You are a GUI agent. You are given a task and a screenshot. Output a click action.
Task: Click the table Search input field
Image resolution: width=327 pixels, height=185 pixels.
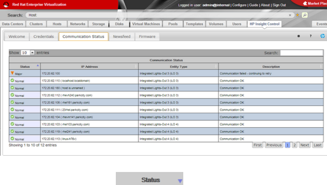(301, 53)
